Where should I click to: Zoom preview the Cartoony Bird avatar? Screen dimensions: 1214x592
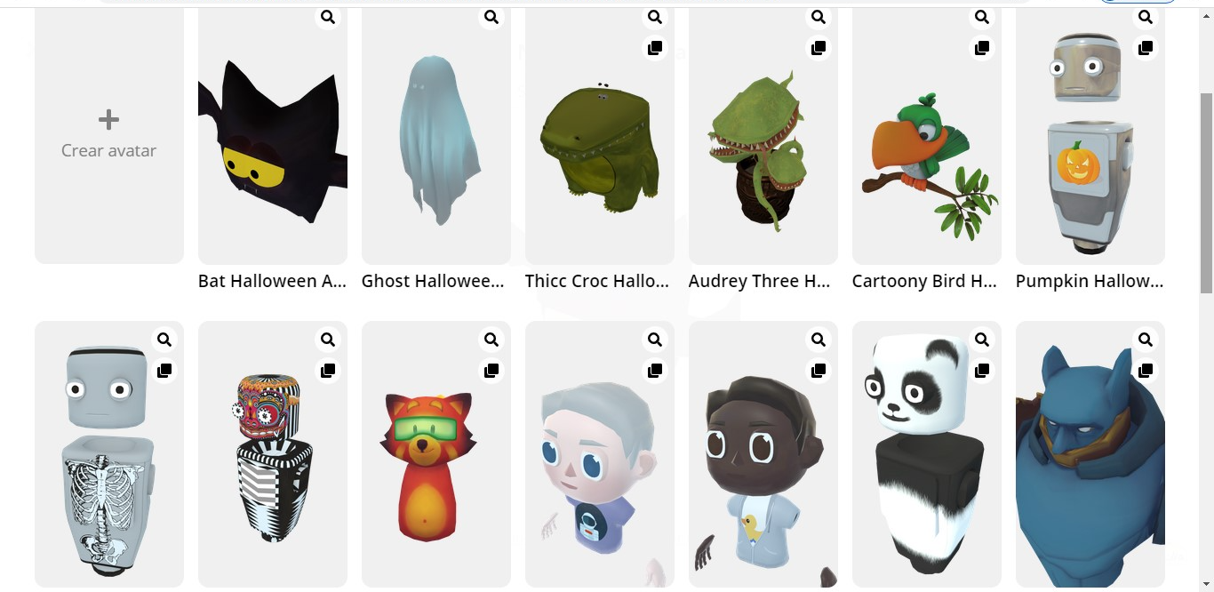(x=982, y=17)
